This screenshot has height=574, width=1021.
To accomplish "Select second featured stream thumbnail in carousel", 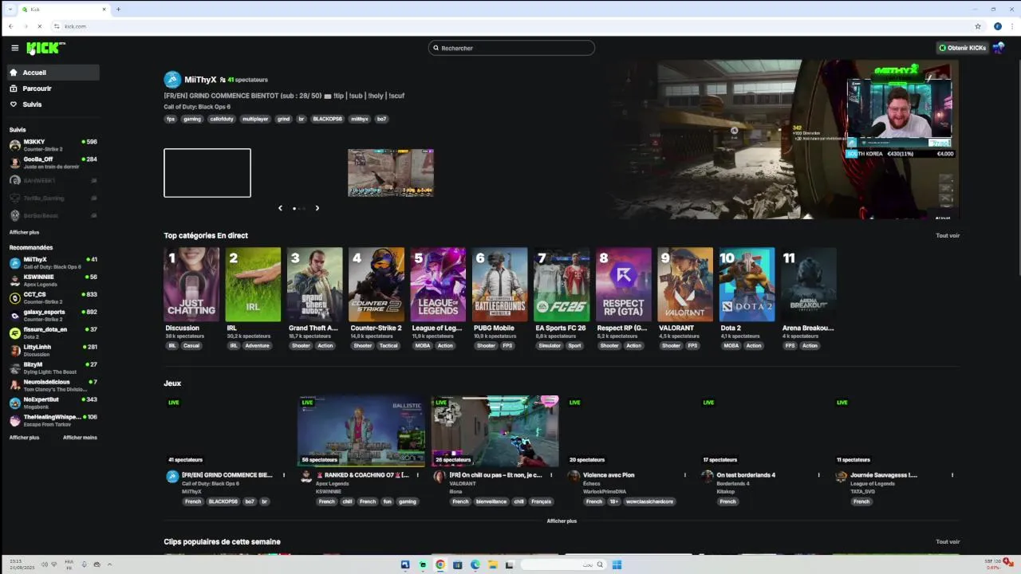I will [391, 173].
